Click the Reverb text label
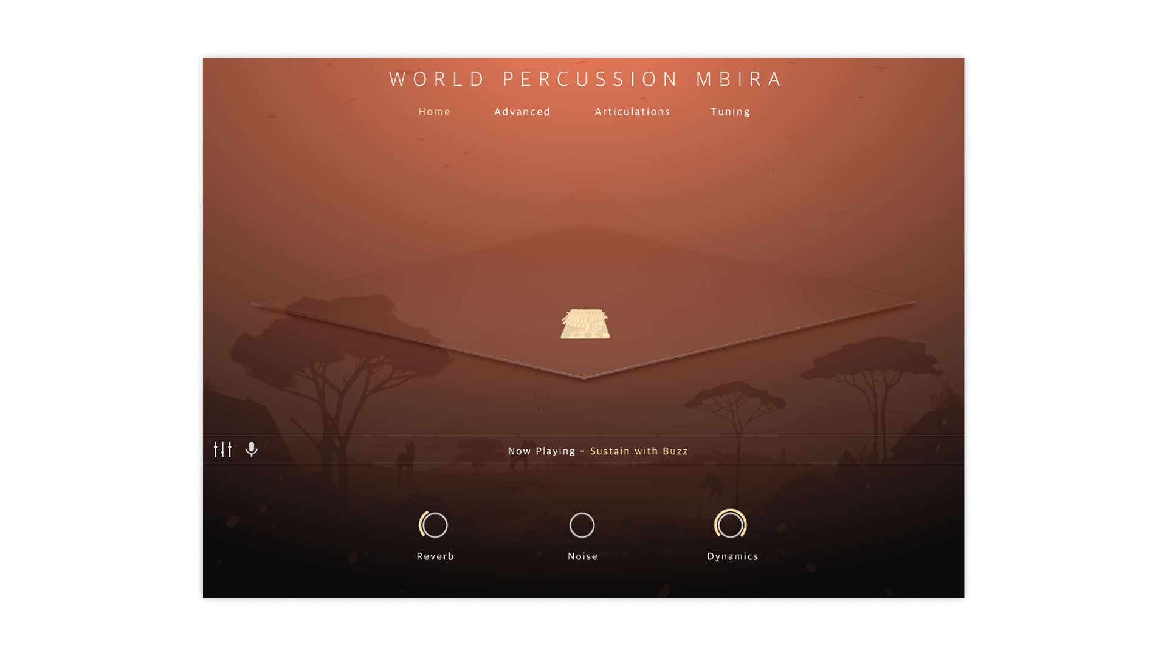This screenshot has width=1167, height=656. [x=435, y=556]
